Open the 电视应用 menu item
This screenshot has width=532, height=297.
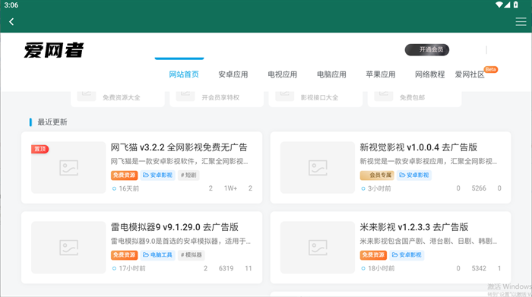(282, 74)
